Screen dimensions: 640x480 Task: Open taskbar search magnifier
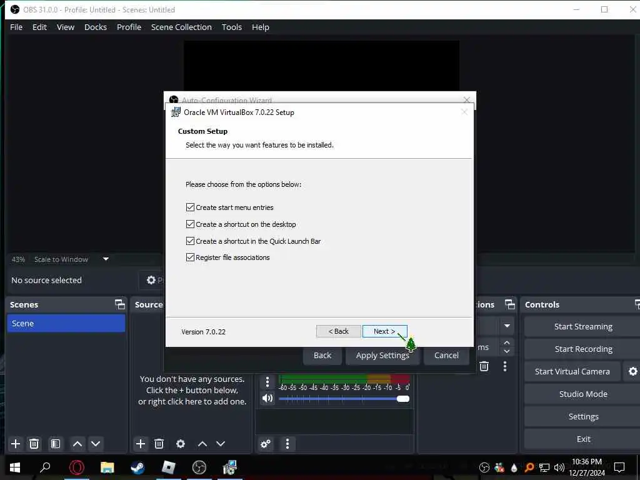click(x=45, y=467)
